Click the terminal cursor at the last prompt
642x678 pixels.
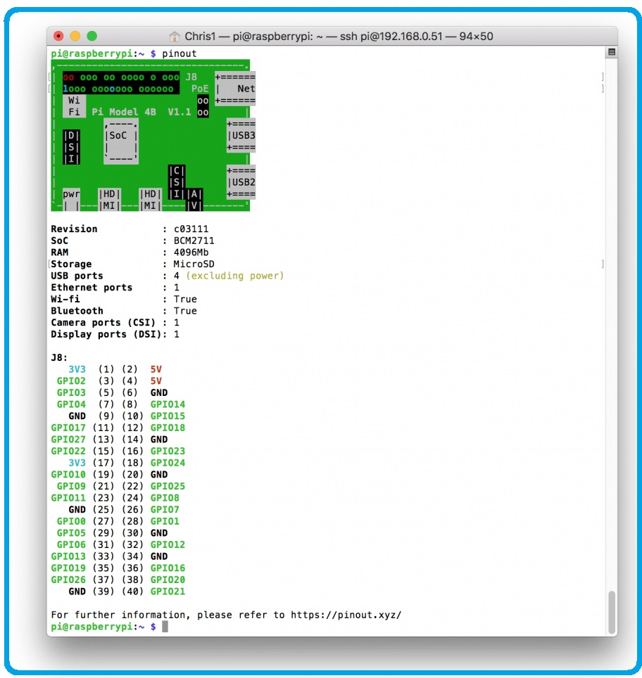(165, 627)
